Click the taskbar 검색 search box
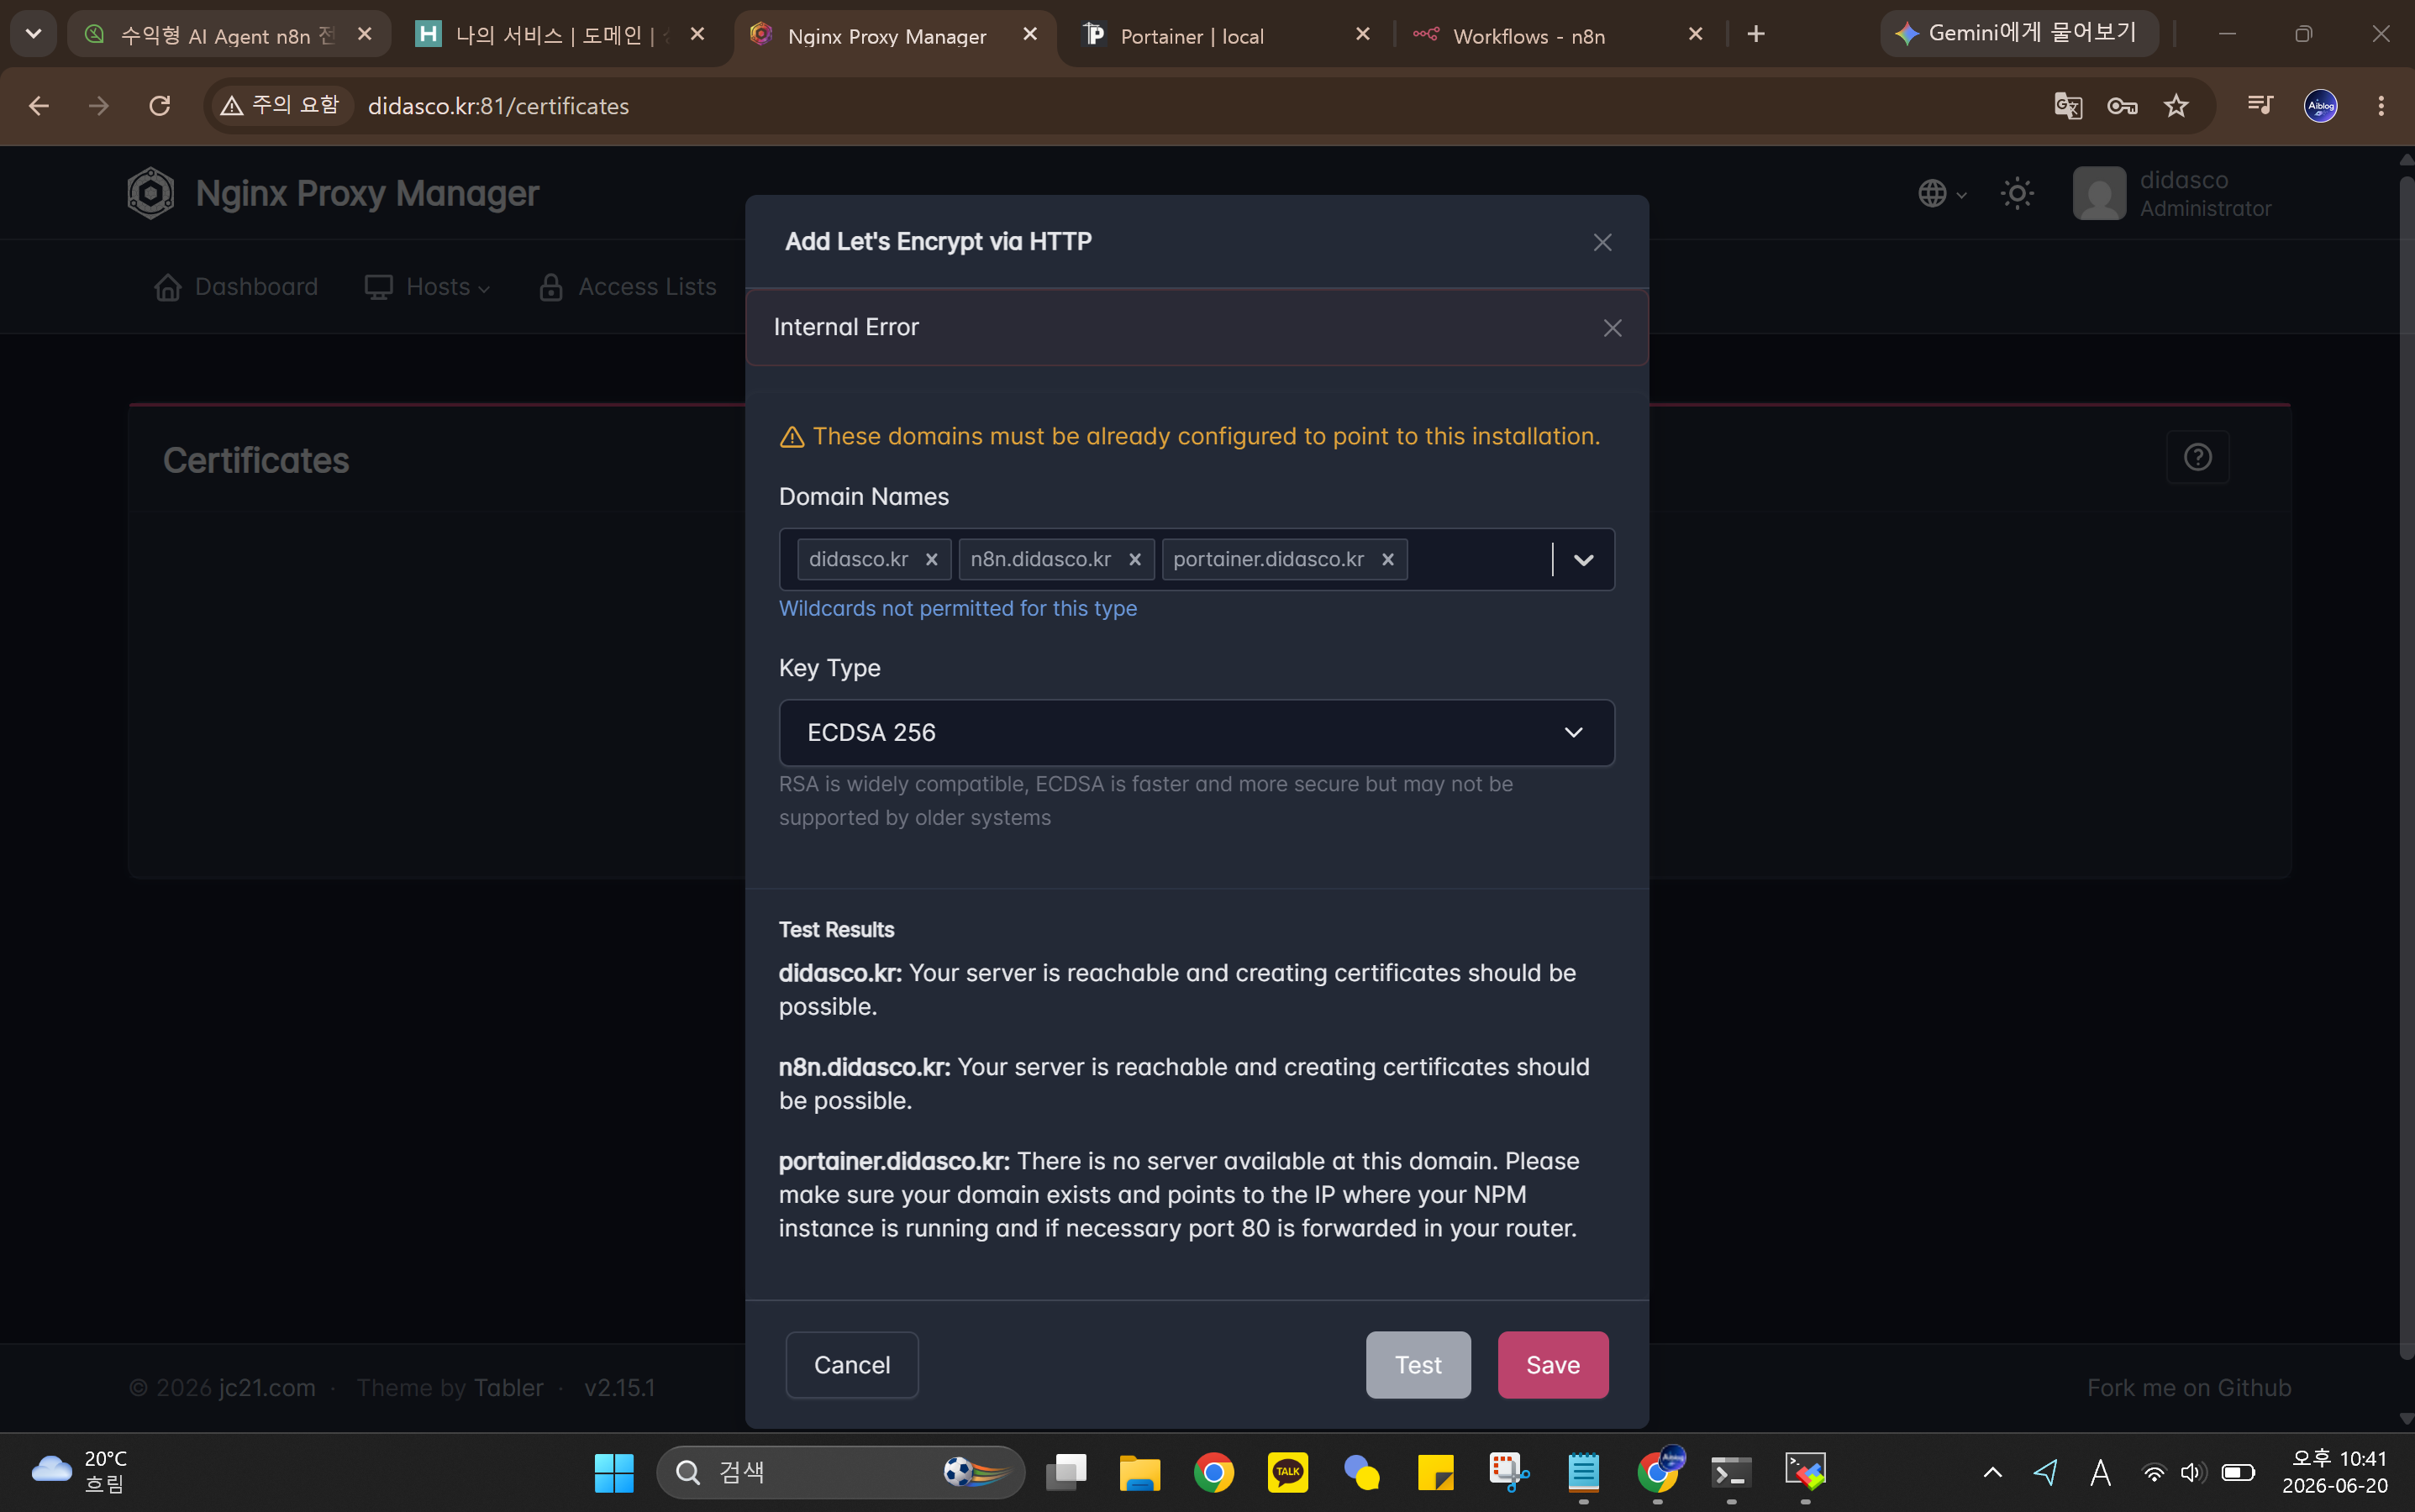Screen dimensions: 2415x1512 [x=840, y=1472]
